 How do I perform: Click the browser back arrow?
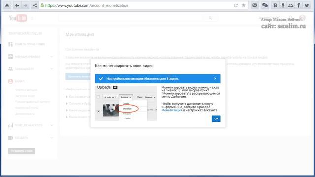[x=17, y=5]
